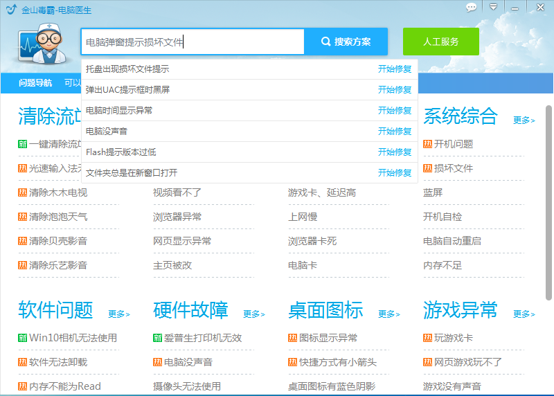The width and height of the screenshot is (554, 396).
Task: Click the feedback speech bubble icon
Action: pyautogui.click(x=472, y=7)
